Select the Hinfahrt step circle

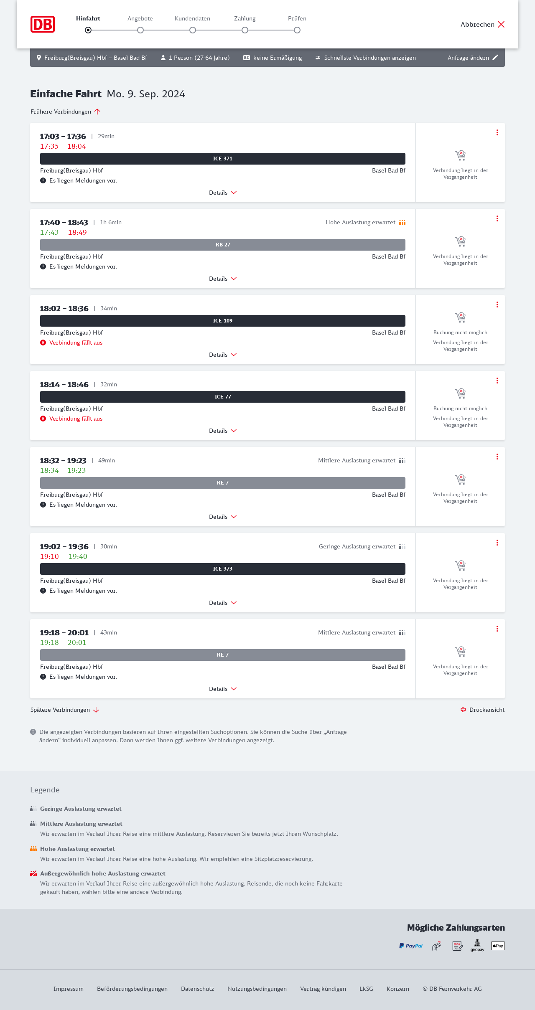click(x=88, y=30)
